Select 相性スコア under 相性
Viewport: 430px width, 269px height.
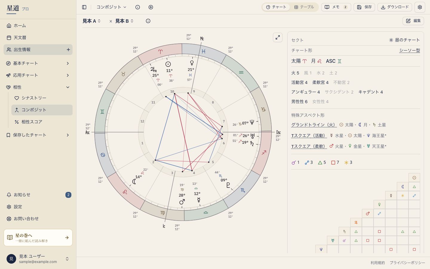tap(42, 122)
